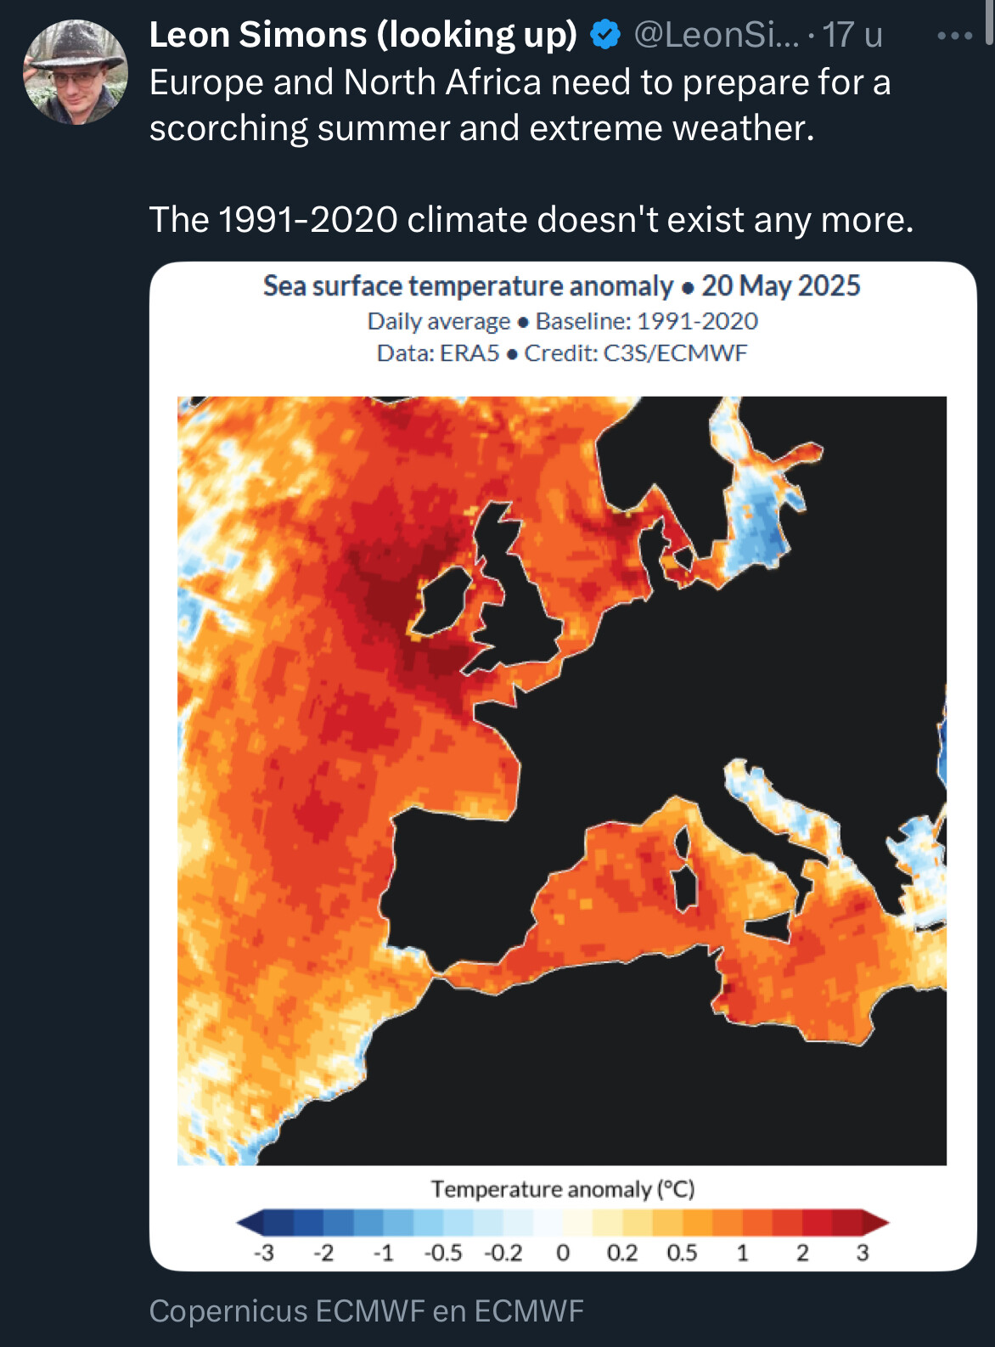The image size is (995, 1347).
Task: Click the red legend swatch above 2
Action: 802,1223
